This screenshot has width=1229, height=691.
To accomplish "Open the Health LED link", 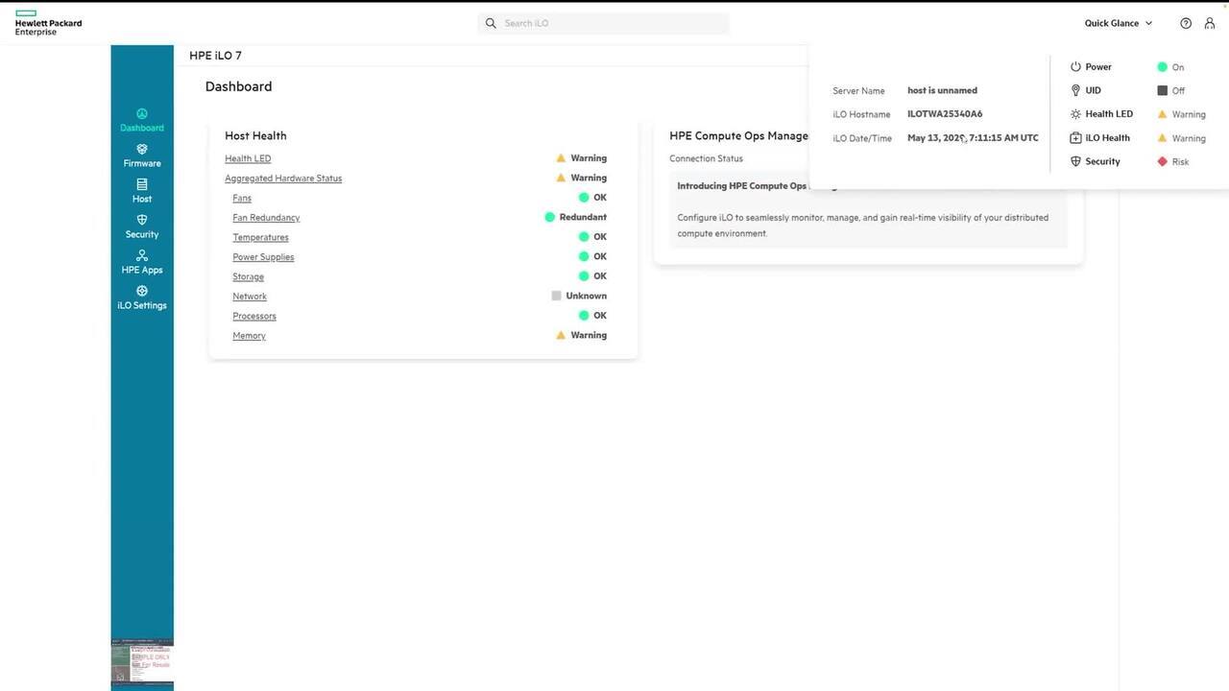I will 248,158.
